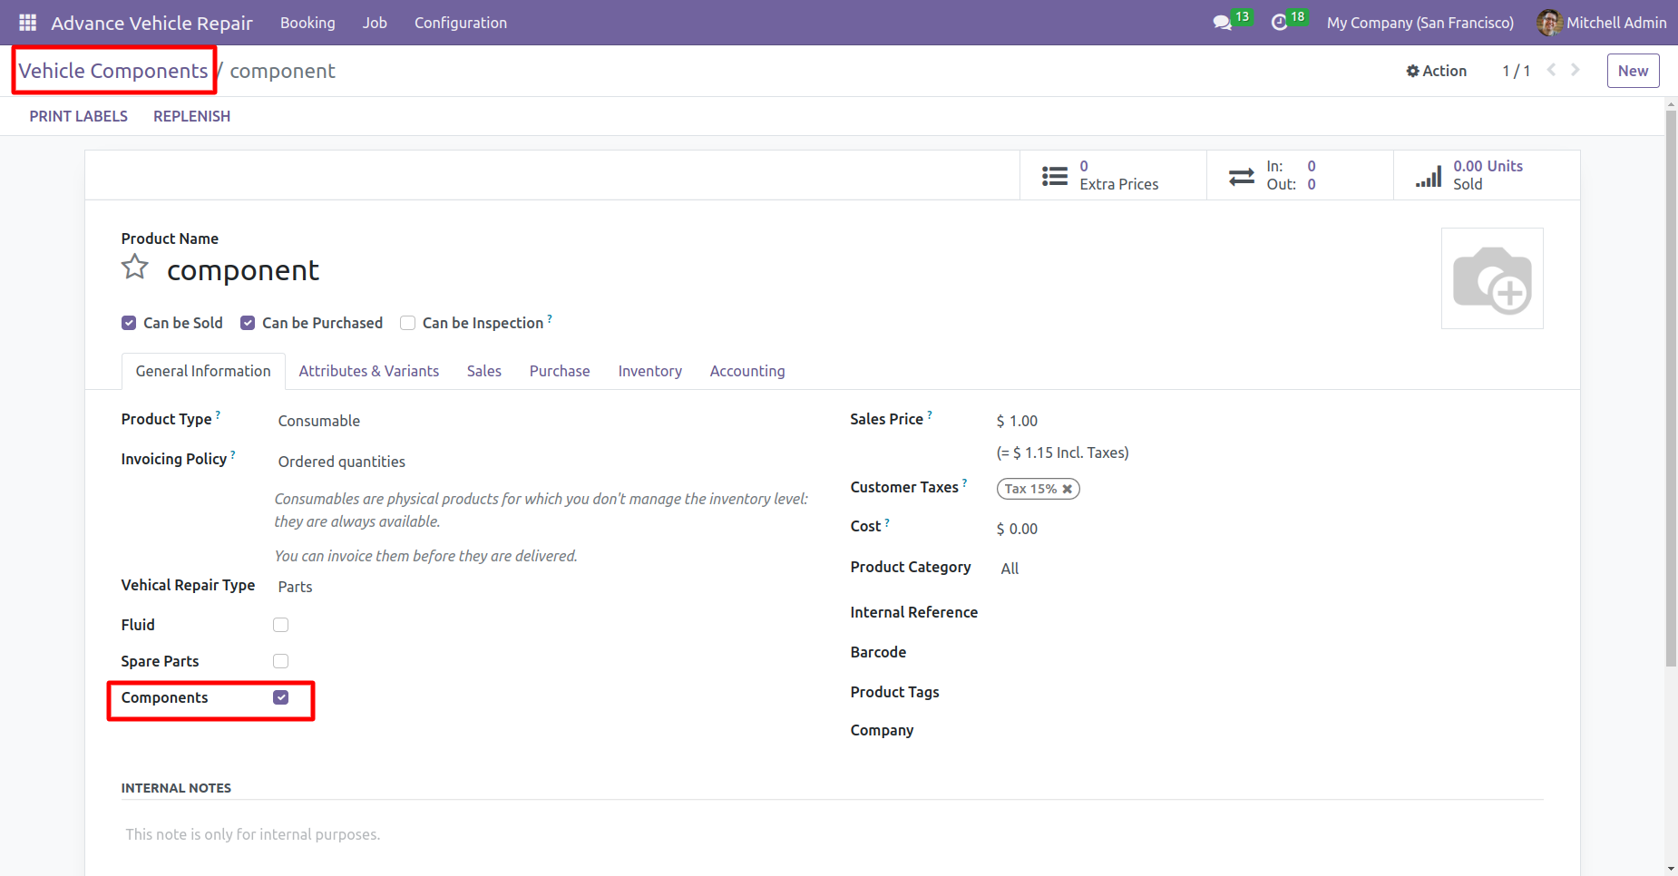
Task: Open Advance Vehicle Repair app title
Action: pyautogui.click(x=151, y=23)
